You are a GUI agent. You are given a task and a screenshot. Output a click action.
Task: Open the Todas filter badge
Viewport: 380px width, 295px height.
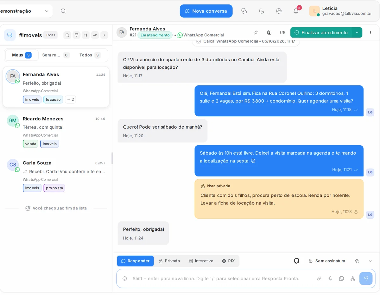51,35
